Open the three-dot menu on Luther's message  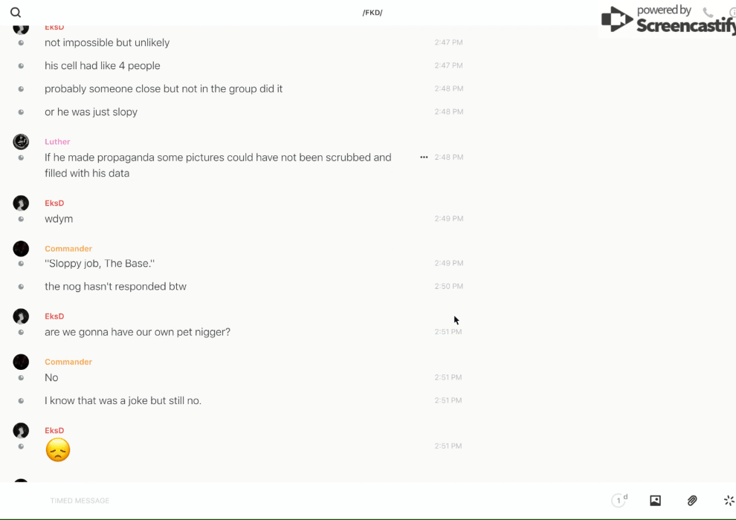(x=424, y=157)
